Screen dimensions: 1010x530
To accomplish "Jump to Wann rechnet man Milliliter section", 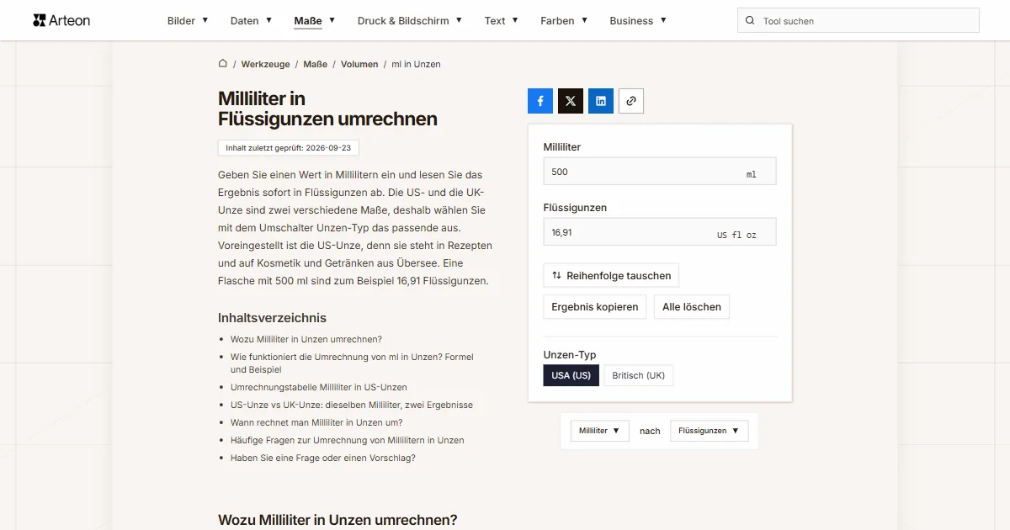I will (316, 422).
